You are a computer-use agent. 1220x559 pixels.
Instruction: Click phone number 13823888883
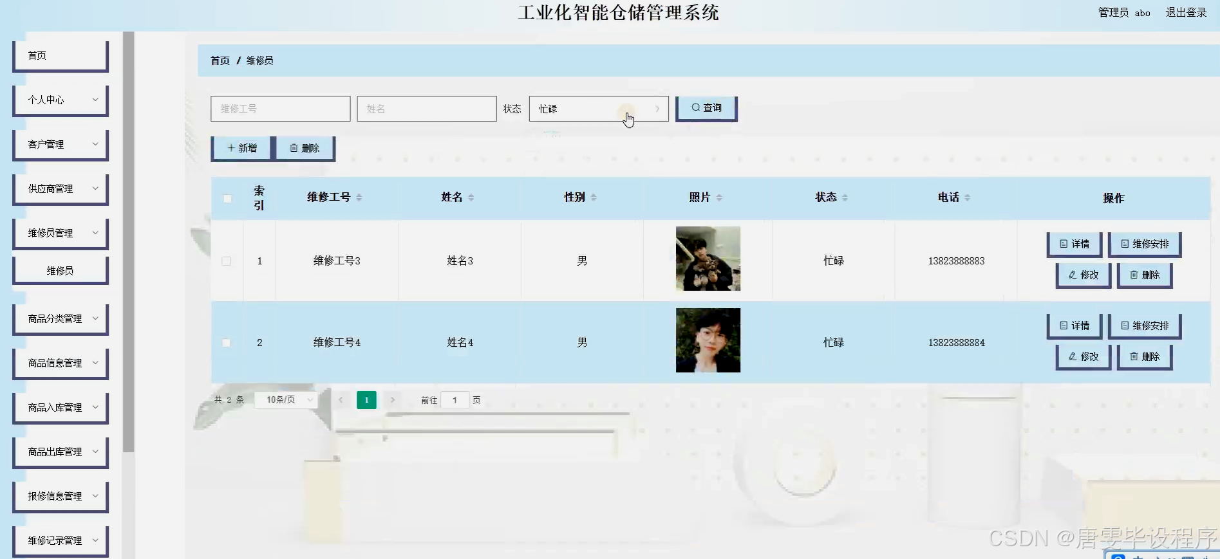coord(956,261)
